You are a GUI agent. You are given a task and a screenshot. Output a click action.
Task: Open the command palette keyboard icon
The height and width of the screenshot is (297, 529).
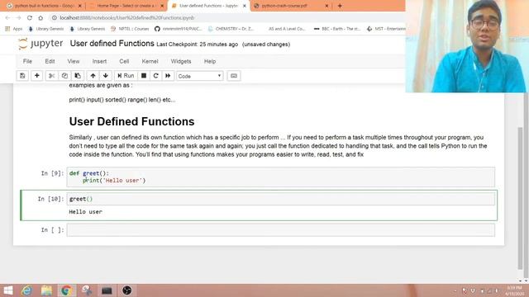pyautogui.click(x=233, y=76)
